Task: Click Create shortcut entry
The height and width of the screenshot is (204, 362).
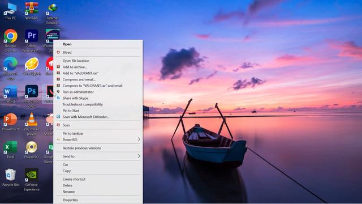Action: [x=98, y=179]
